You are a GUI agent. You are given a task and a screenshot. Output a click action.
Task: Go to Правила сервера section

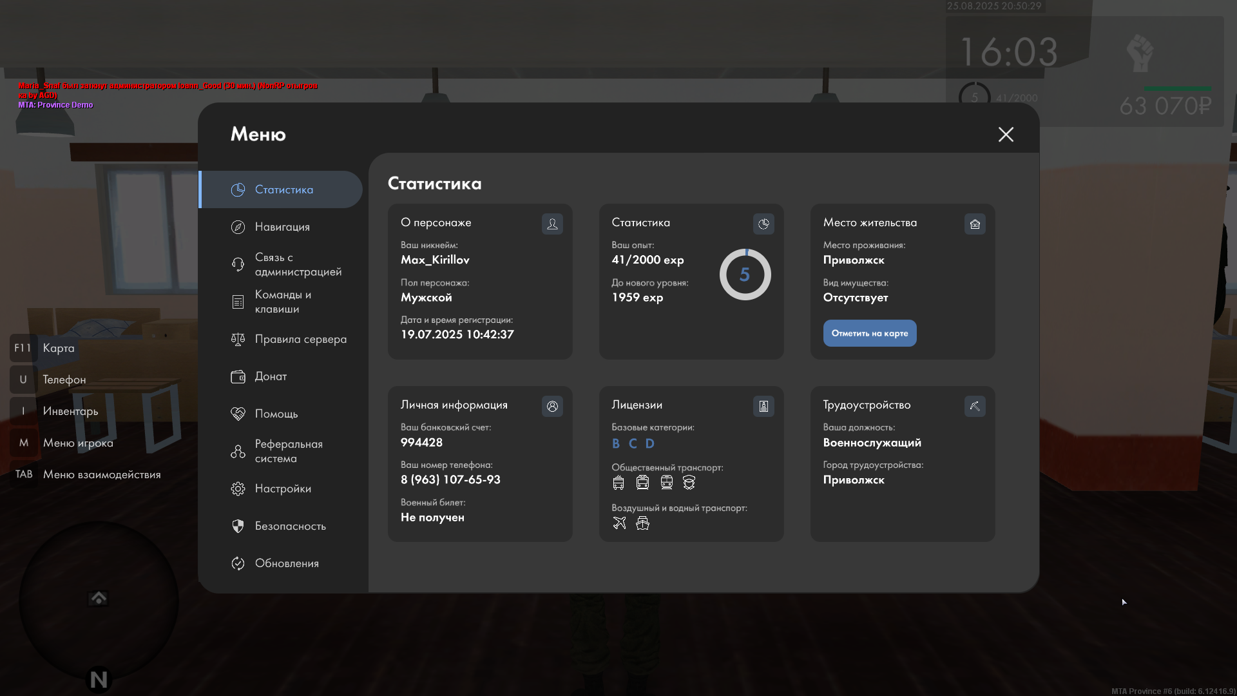(300, 339)
